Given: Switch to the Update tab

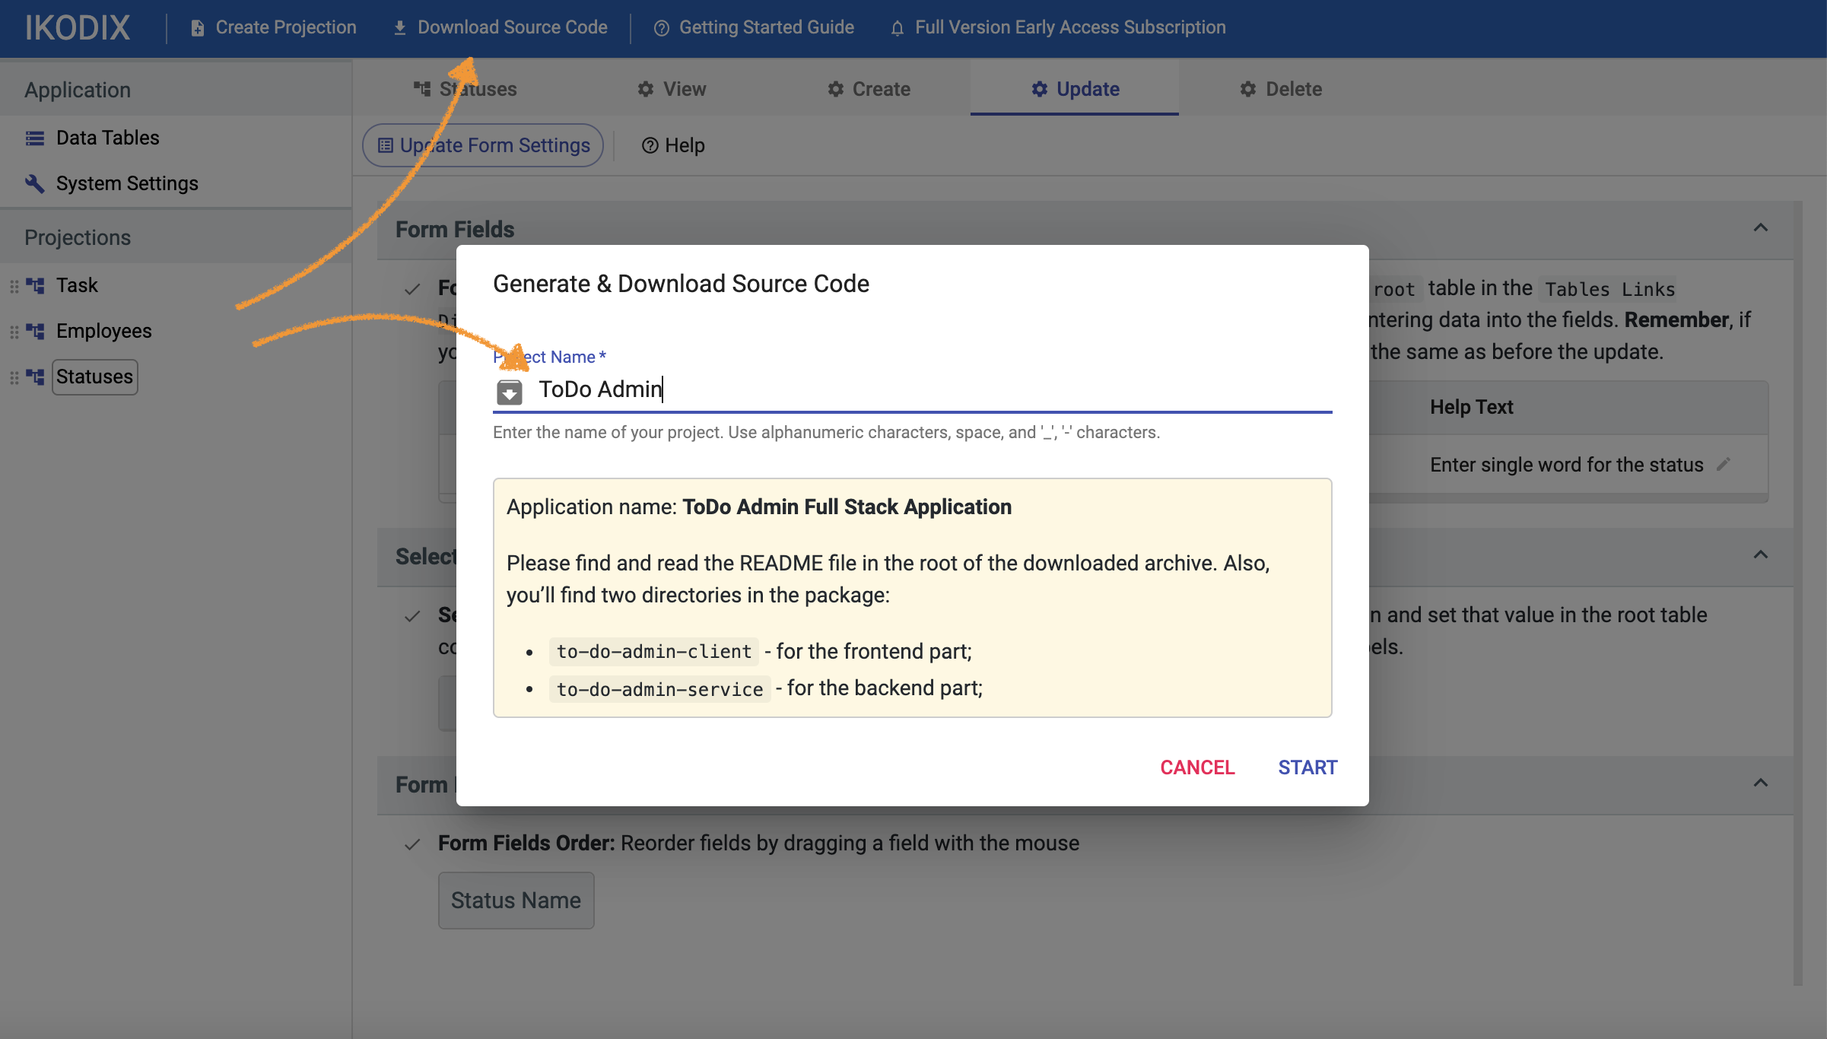Looking at the screenshot, I should pos(1074,89).
